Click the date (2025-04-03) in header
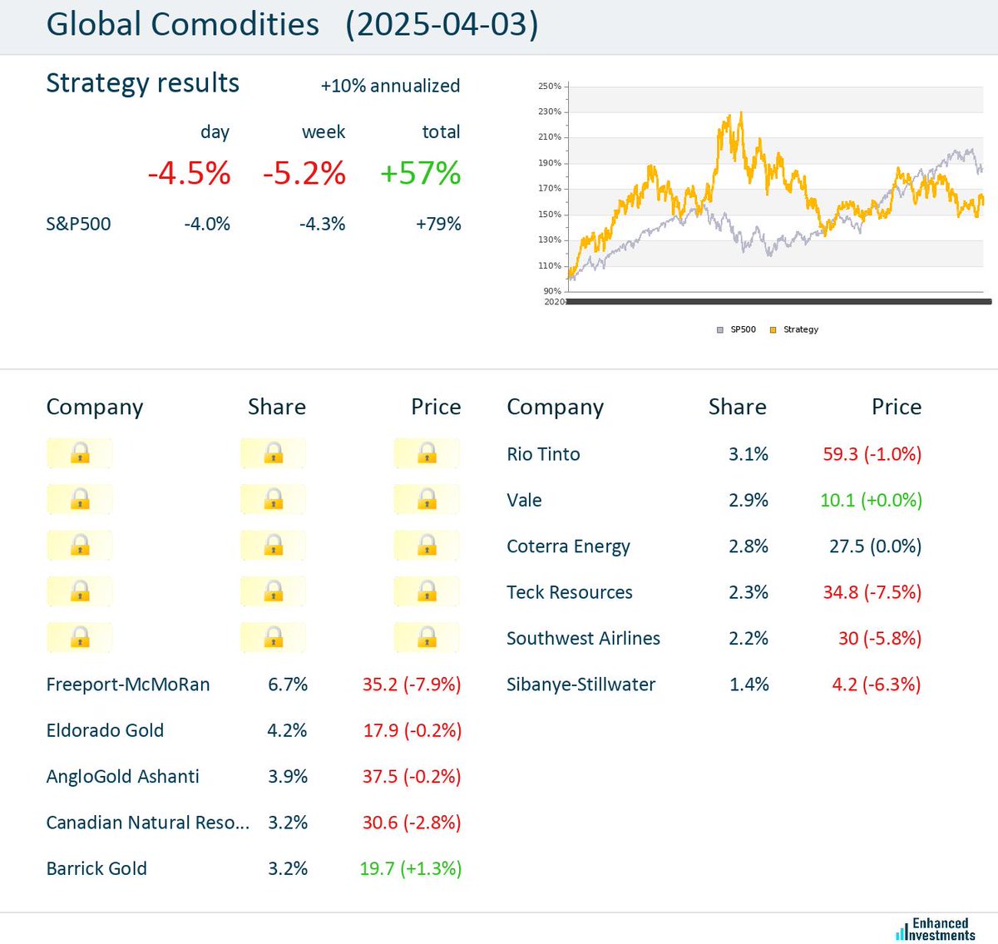The image size is (998, 944). [442, 24]
